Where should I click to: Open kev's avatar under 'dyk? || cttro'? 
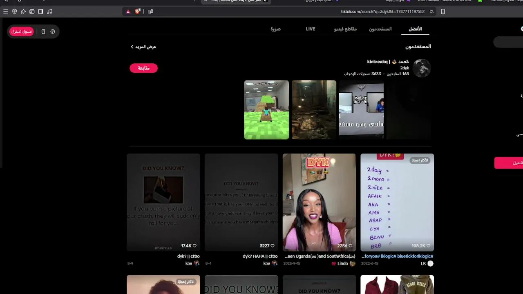[x=197, y=263]
